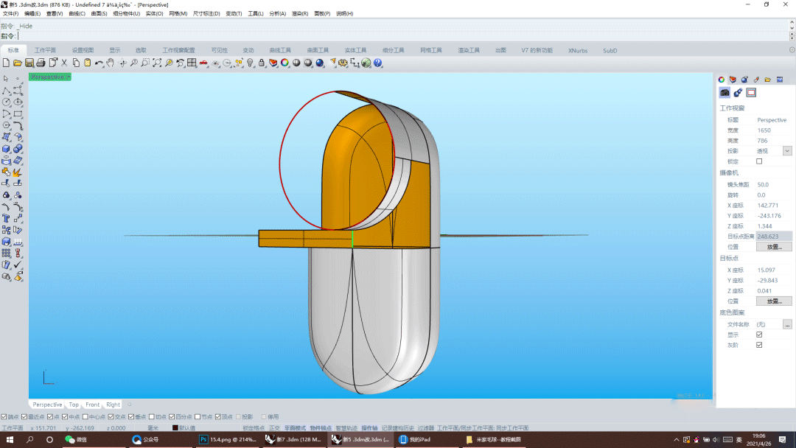Click the Undo arrow icon
This screenshot has width=796, height=448.
point(99,63)
